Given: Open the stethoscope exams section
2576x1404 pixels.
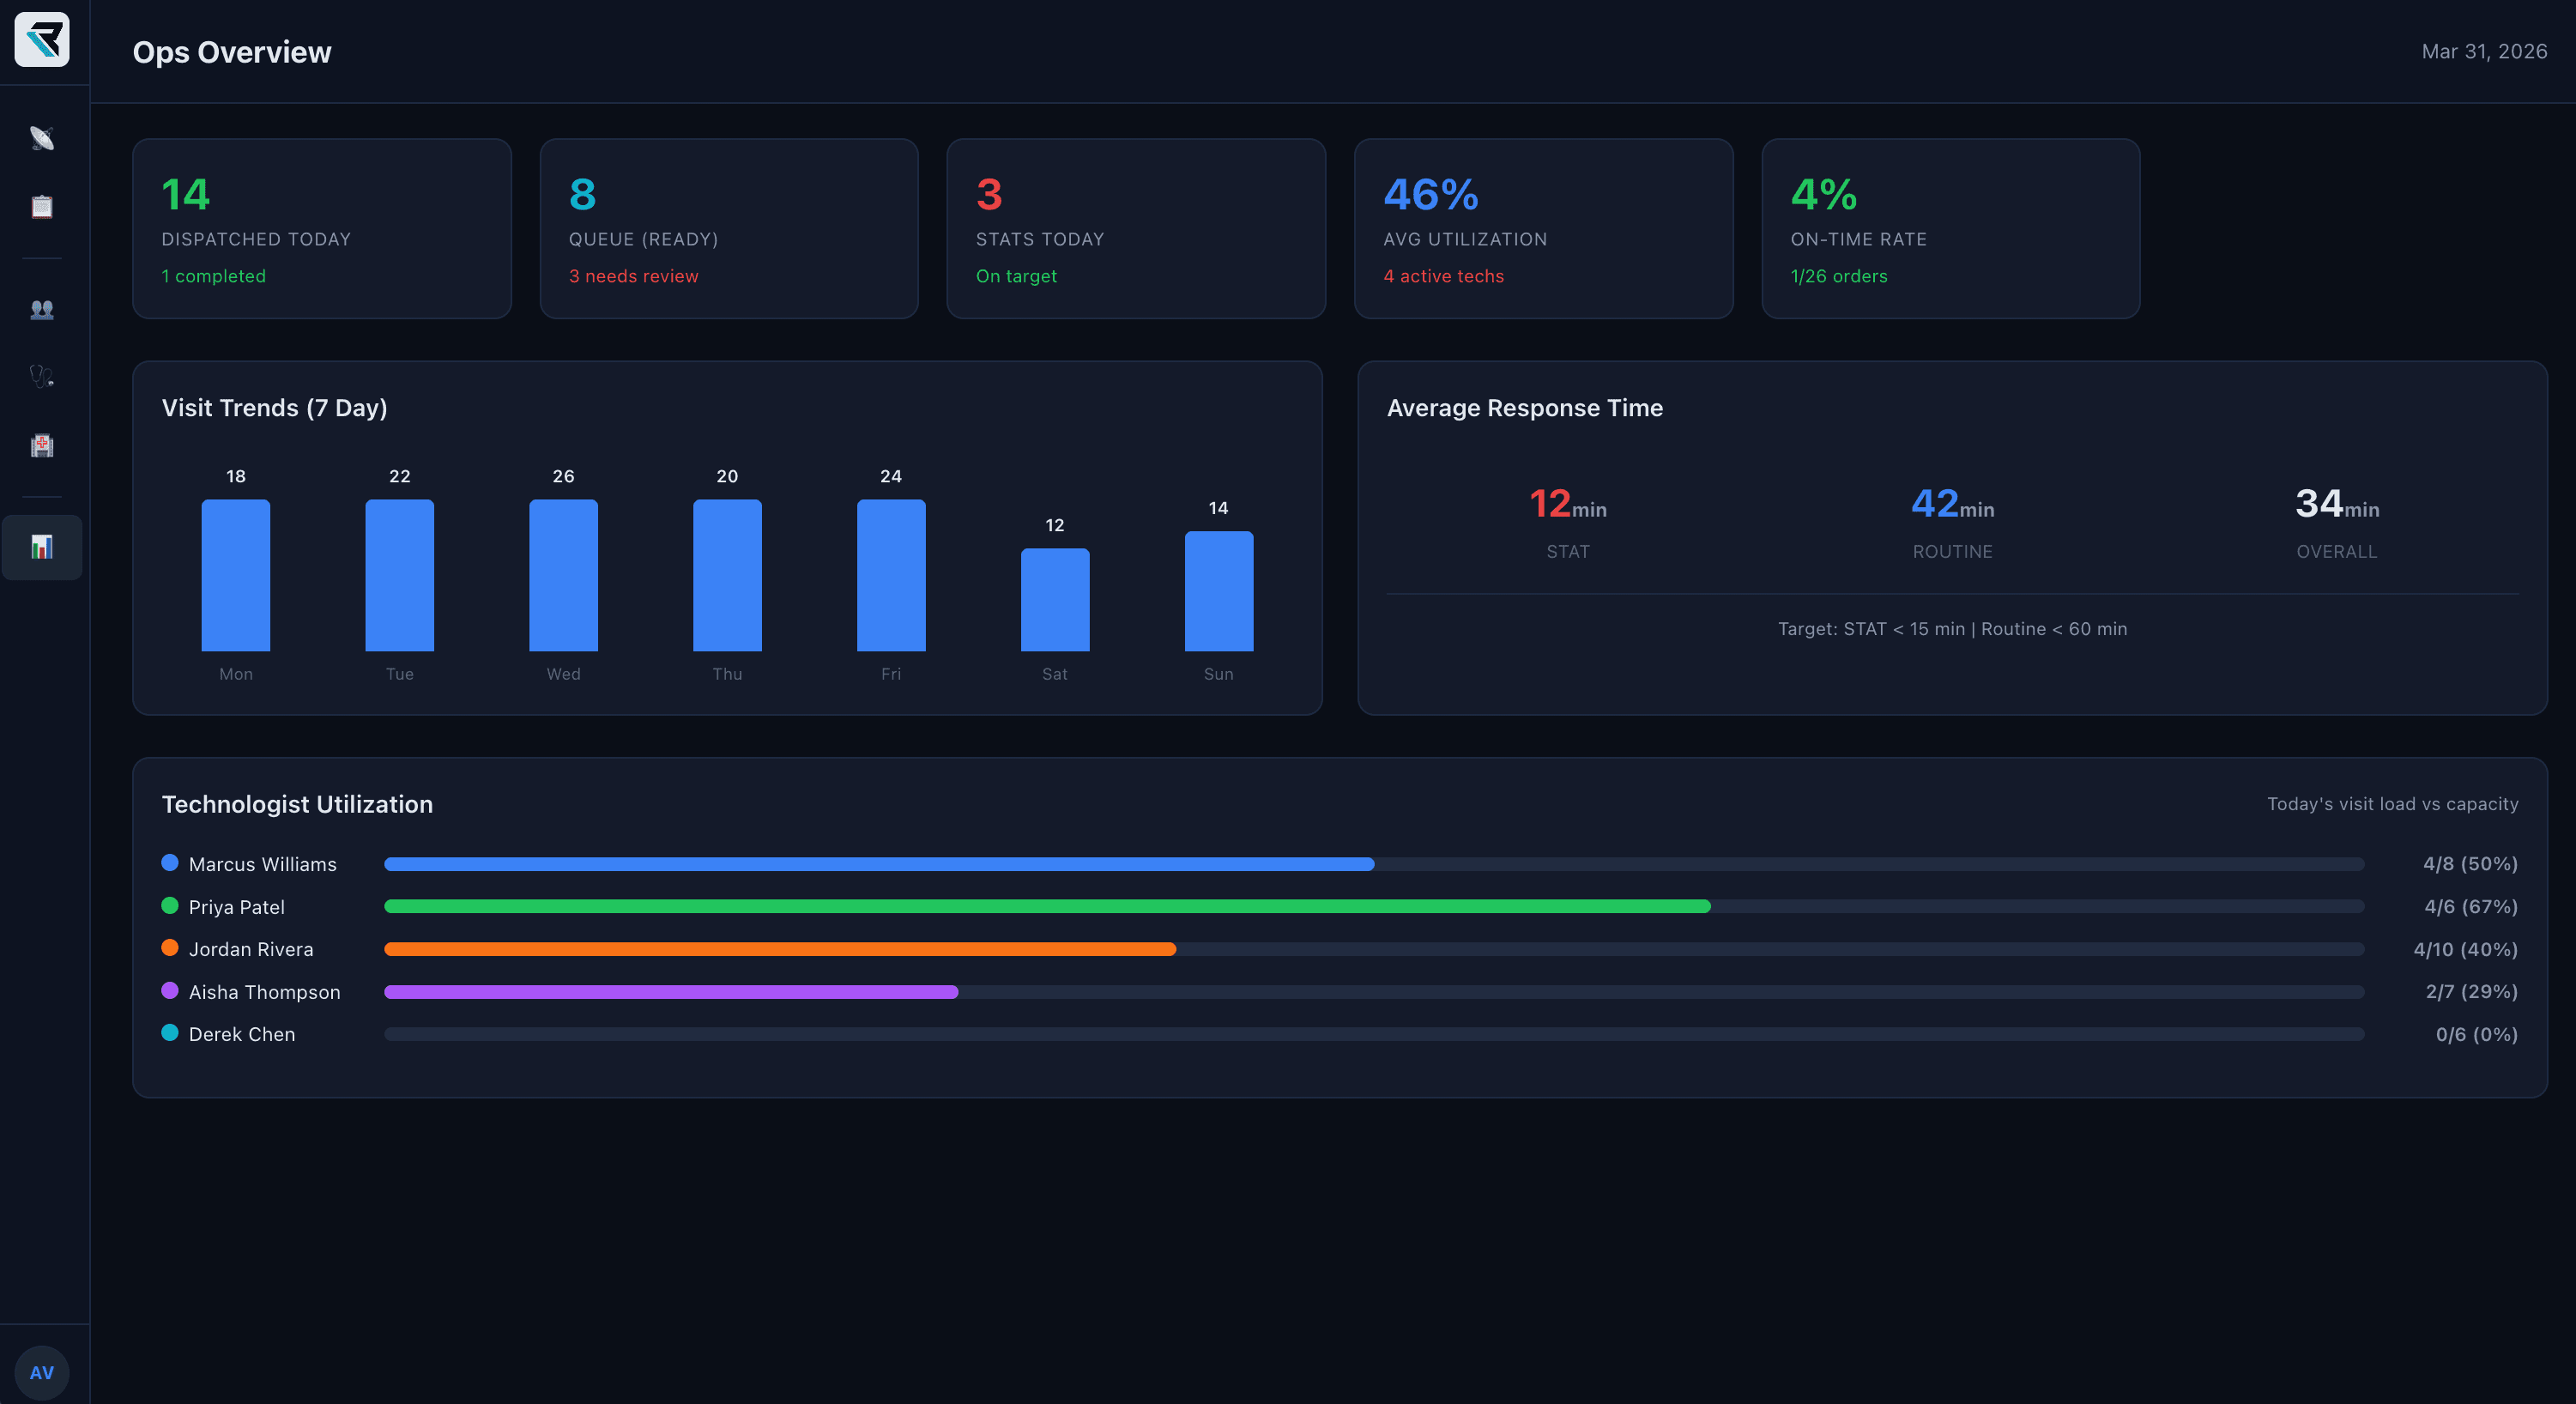Looking at the screenshot, I should [41, 375].
